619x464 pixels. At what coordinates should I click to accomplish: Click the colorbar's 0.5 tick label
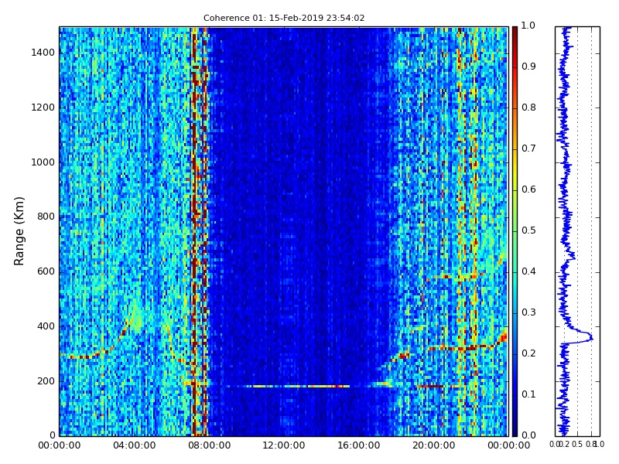tap(528, 230)
